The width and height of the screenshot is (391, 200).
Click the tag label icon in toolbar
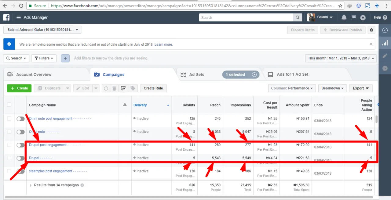[x=133, y=88]
